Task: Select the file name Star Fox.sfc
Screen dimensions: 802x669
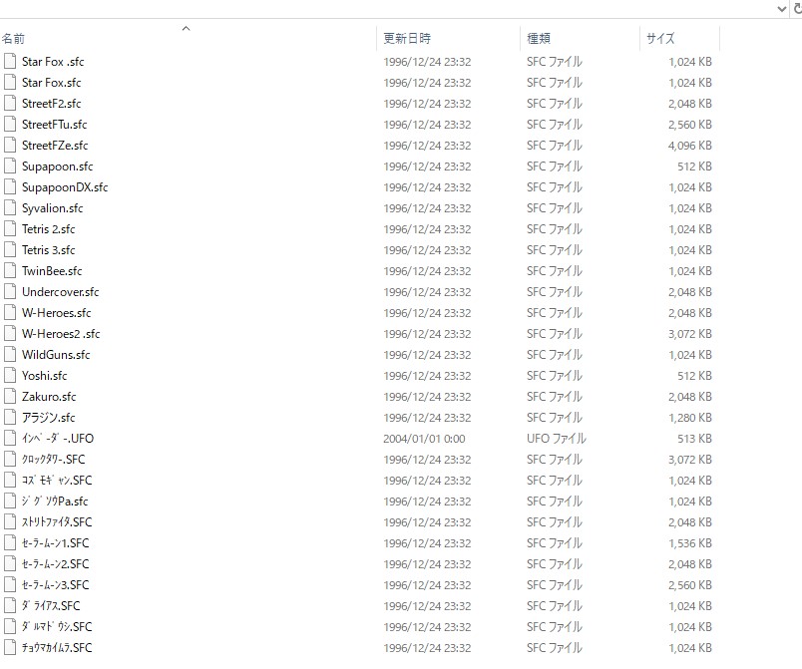Action: coord(51,83)
